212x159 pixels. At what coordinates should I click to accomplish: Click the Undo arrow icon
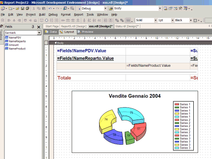(x=50, y=9)
